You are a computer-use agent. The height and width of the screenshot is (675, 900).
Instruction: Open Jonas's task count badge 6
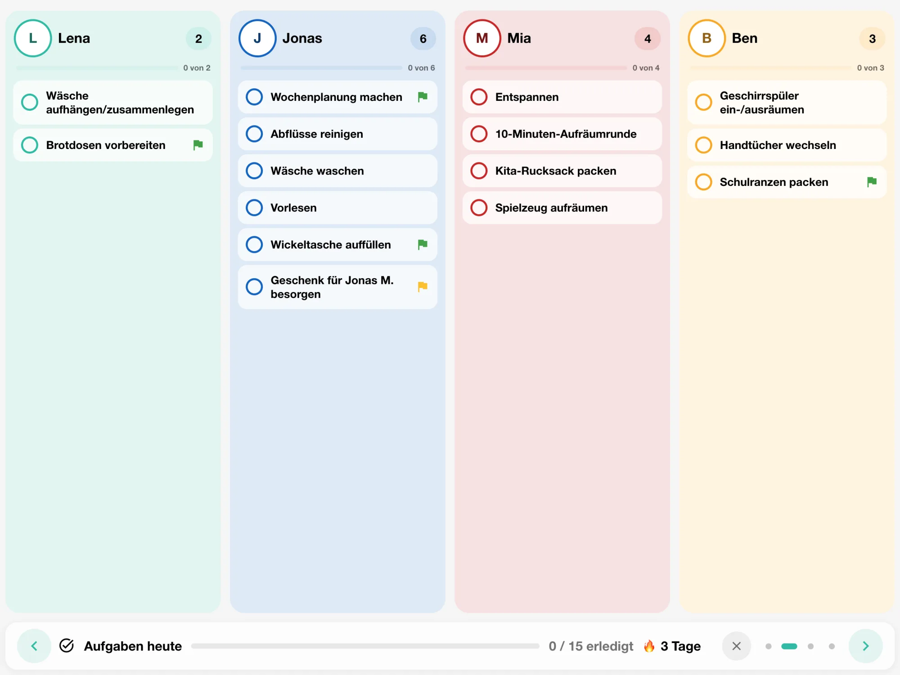(423, 39)
